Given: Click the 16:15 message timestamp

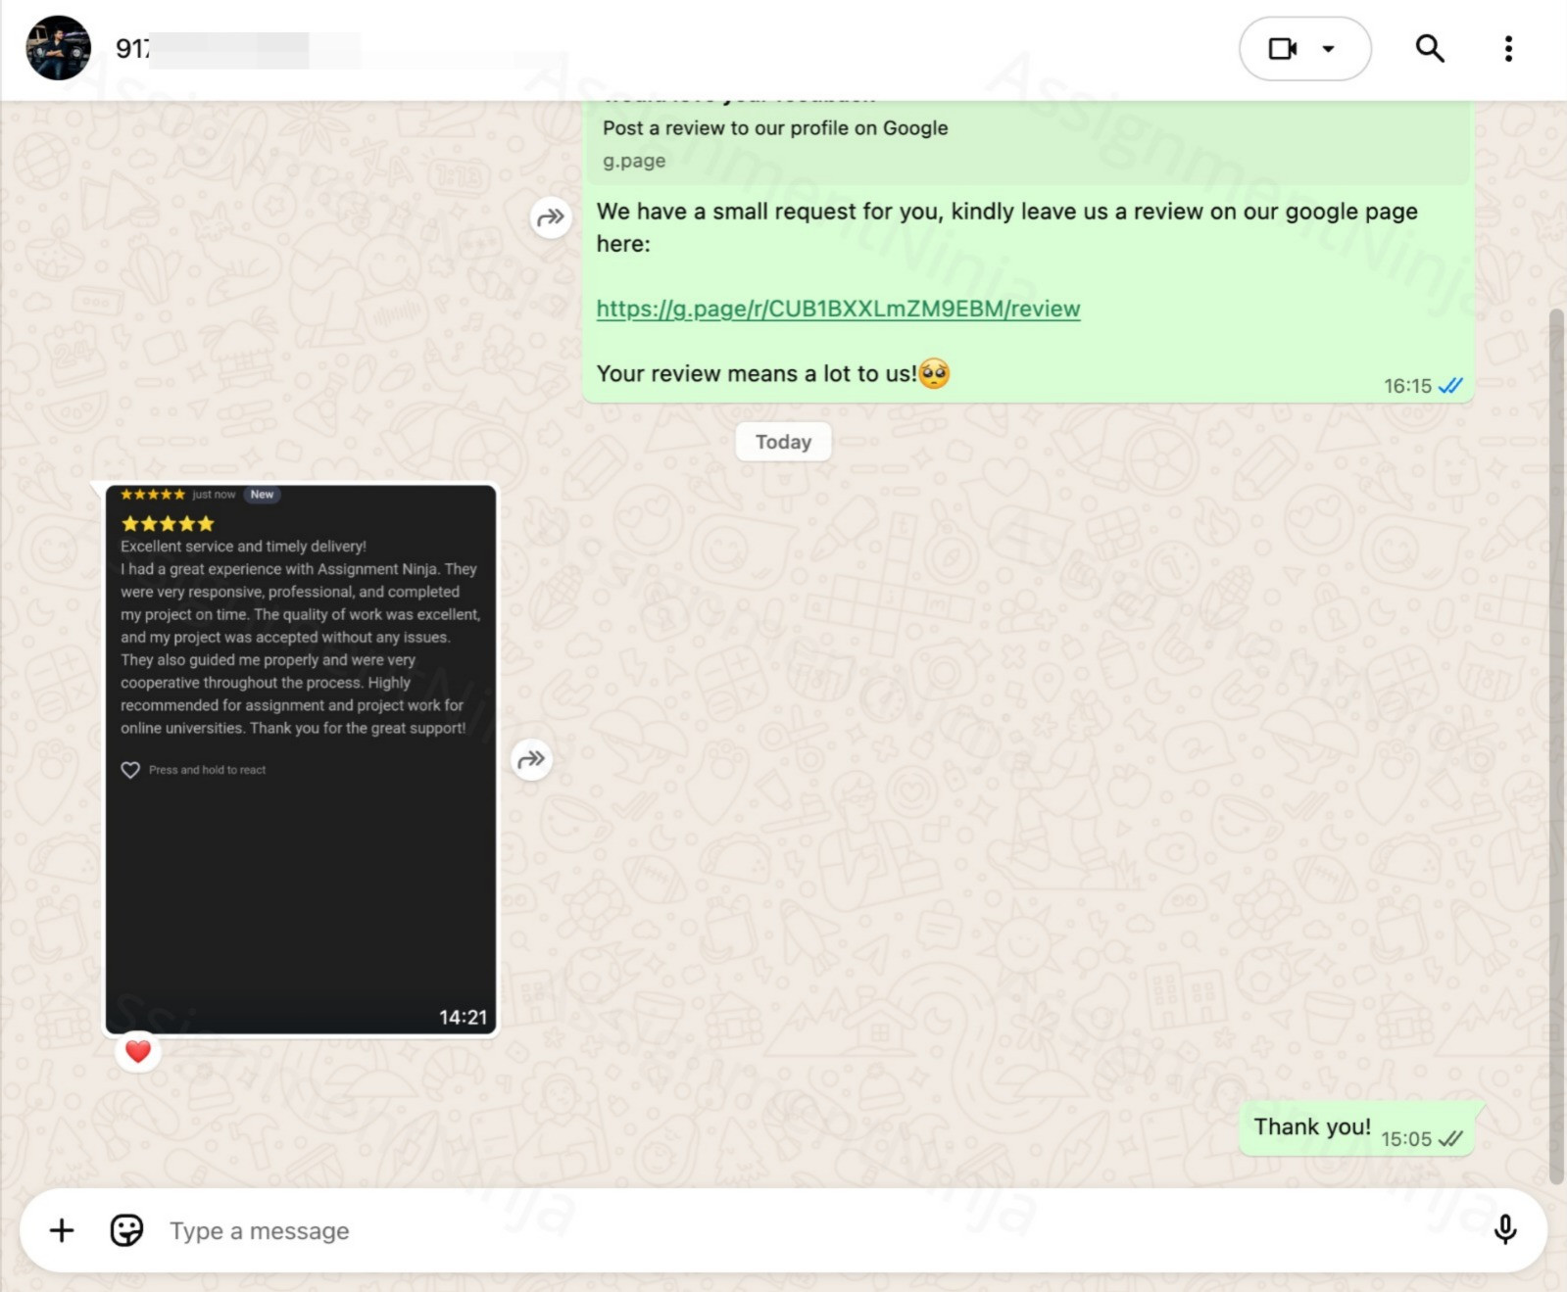Looking at the screenshot, I should [x=1407, y=386].
